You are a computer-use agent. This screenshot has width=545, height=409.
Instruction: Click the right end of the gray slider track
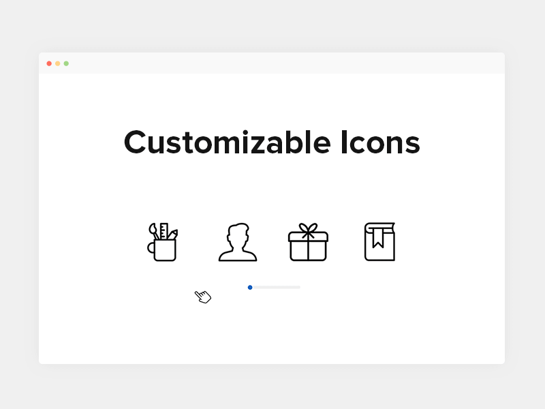(299, 287)
